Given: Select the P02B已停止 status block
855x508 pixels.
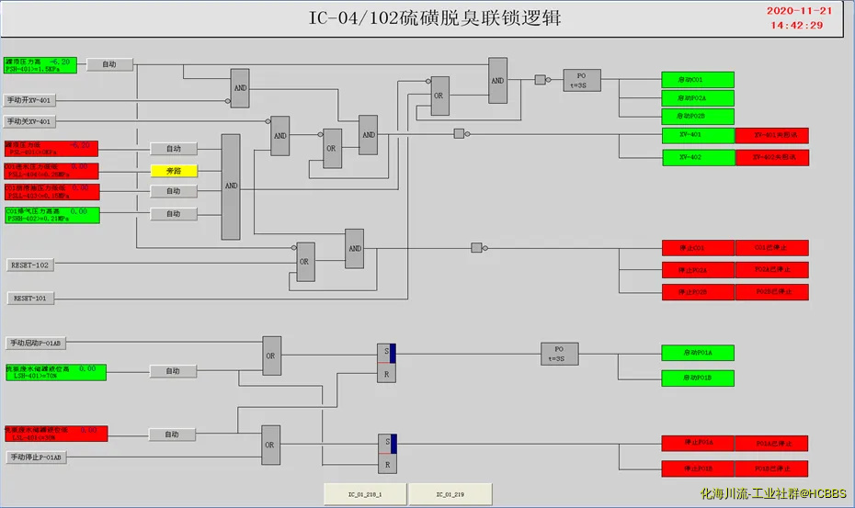Looking at the screenshot, I should coord(772,292).
